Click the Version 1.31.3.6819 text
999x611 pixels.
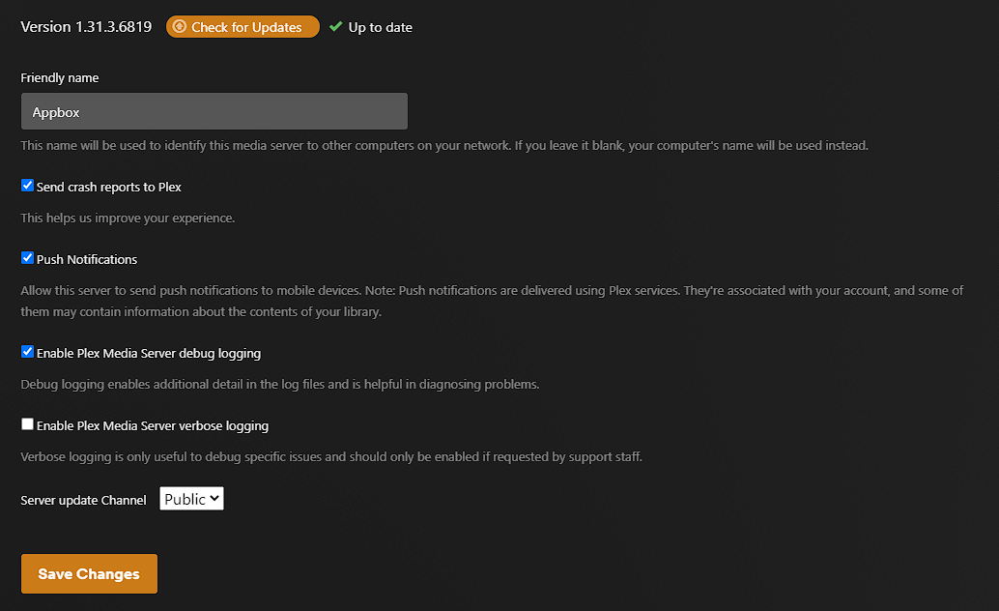tap(85, 26)
